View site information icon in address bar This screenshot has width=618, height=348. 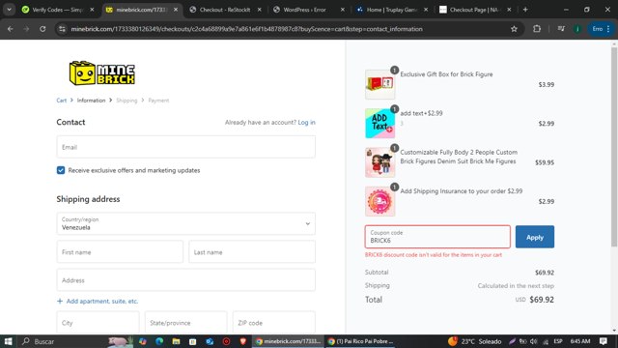[62, 29]
